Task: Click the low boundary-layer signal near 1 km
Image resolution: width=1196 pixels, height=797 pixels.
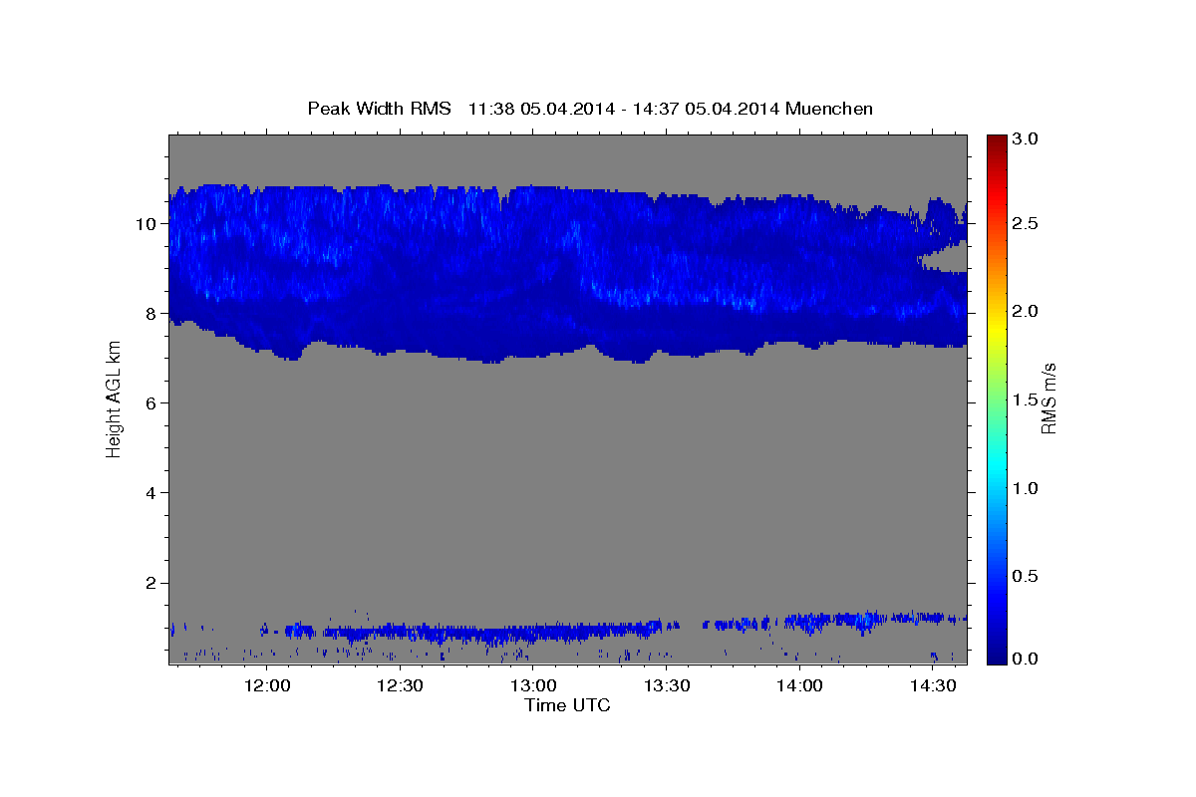Action: (567, 630)
